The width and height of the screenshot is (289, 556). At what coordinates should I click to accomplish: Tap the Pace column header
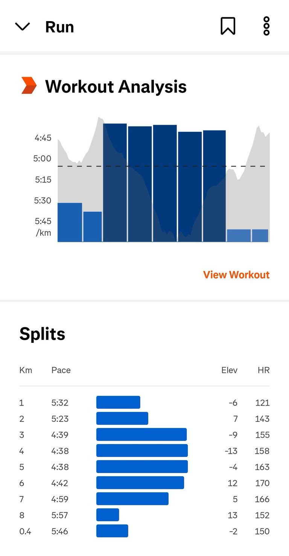pyautogui.click(x=61, y=370)
